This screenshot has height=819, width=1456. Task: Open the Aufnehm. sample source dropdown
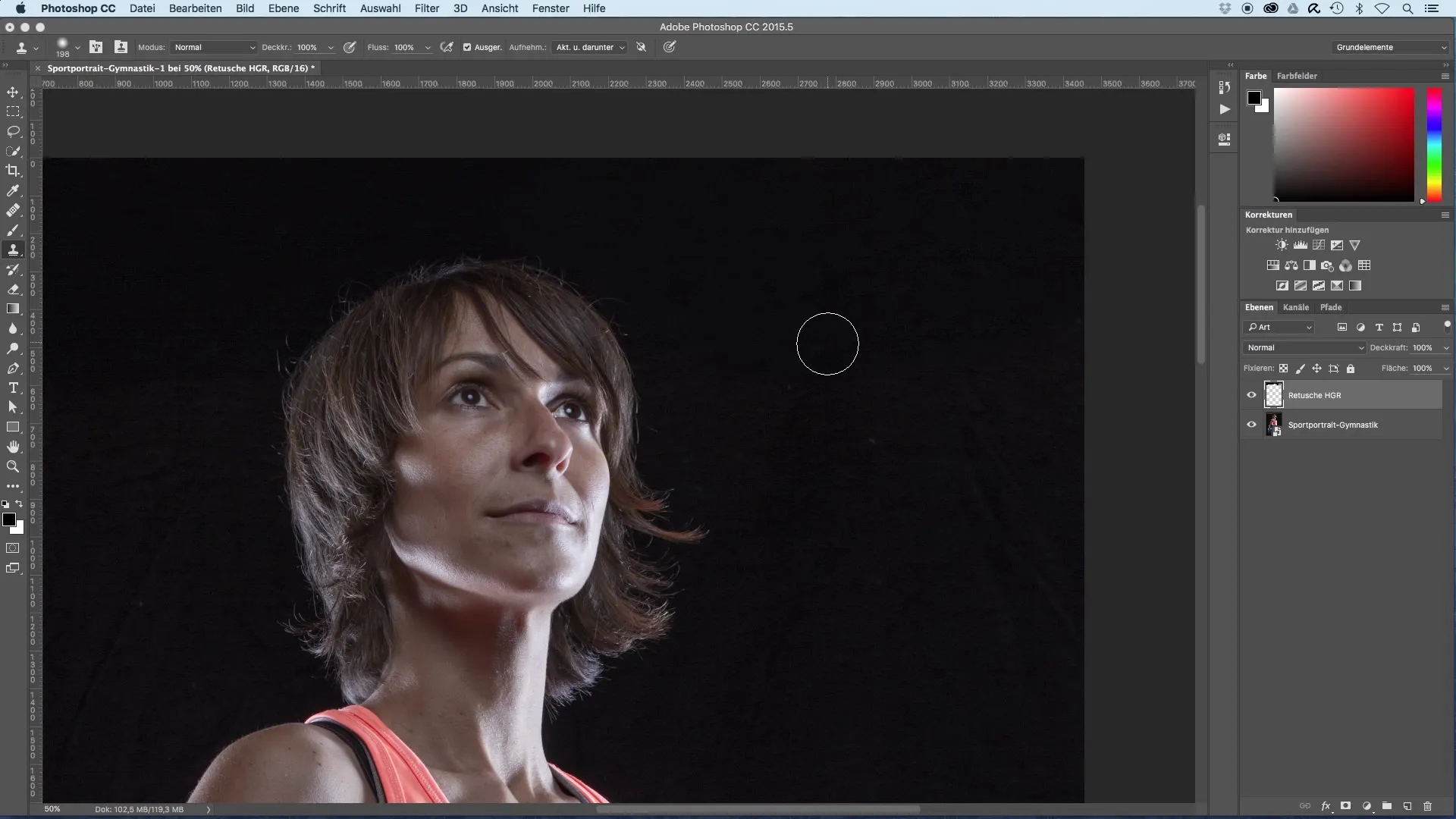[x=589, y=47]
